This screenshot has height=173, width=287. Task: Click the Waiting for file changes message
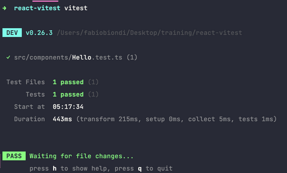pyautogui.click(x=81, y=156)
